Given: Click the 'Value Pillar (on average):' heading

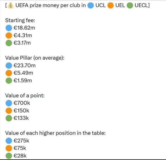Looking at the screenshot, I should pyautogui.click(x=35, y=58).
